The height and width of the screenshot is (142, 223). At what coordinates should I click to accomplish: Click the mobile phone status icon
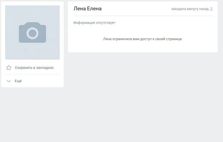click(x=211, y=9)
